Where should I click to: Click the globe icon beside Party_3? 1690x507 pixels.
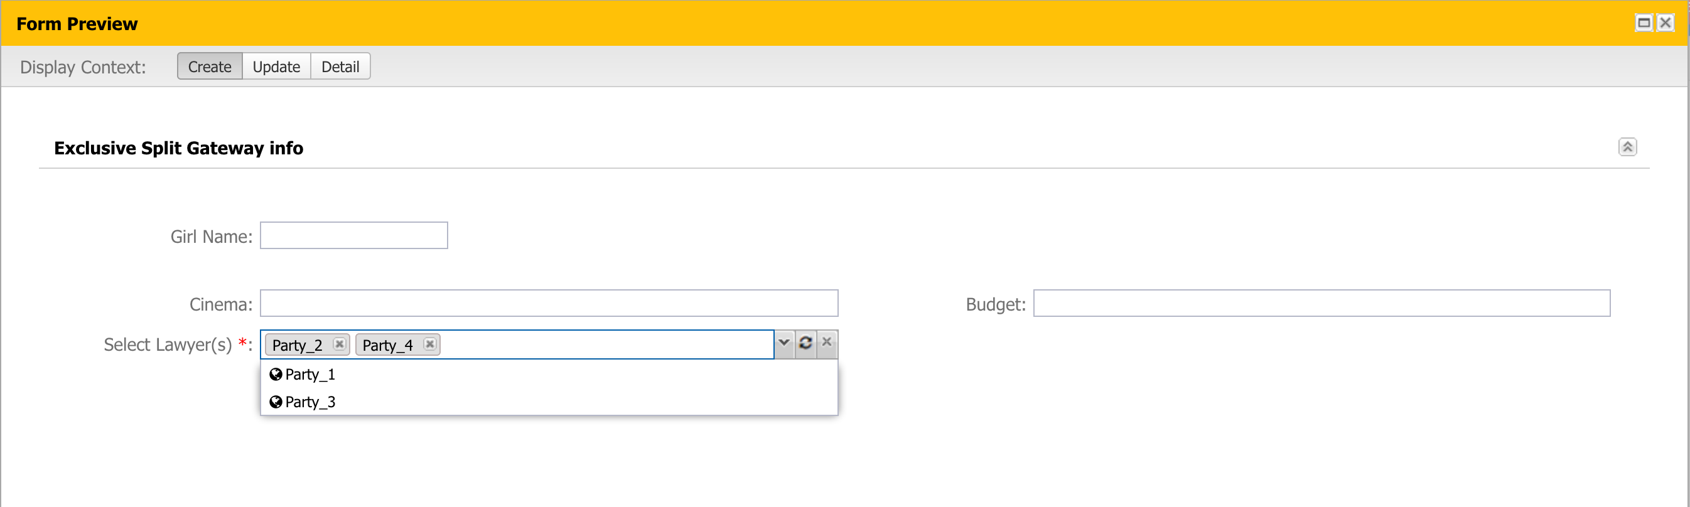[276, 402]
